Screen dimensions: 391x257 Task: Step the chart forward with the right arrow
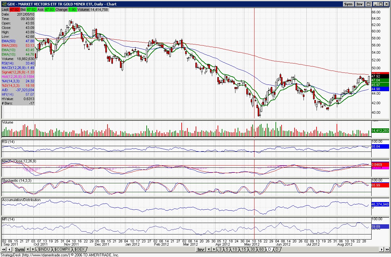click(x=381, y=249)
